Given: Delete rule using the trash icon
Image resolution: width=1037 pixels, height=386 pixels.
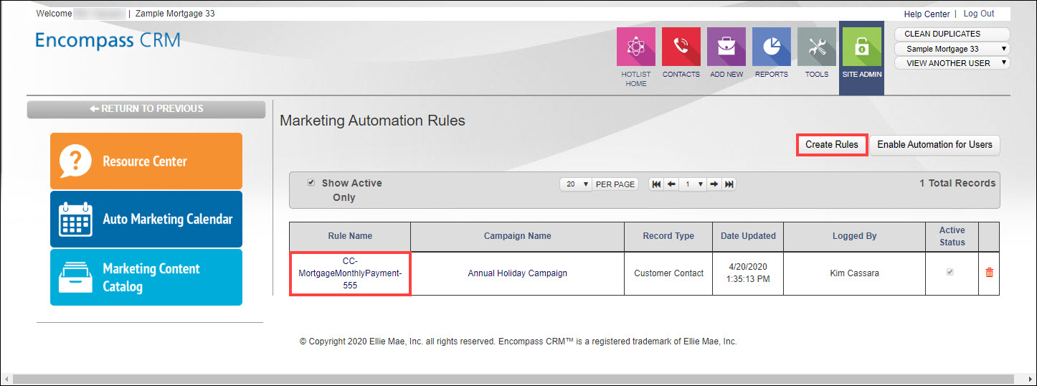Looking at the screenshot, I should tap(990, 273).
